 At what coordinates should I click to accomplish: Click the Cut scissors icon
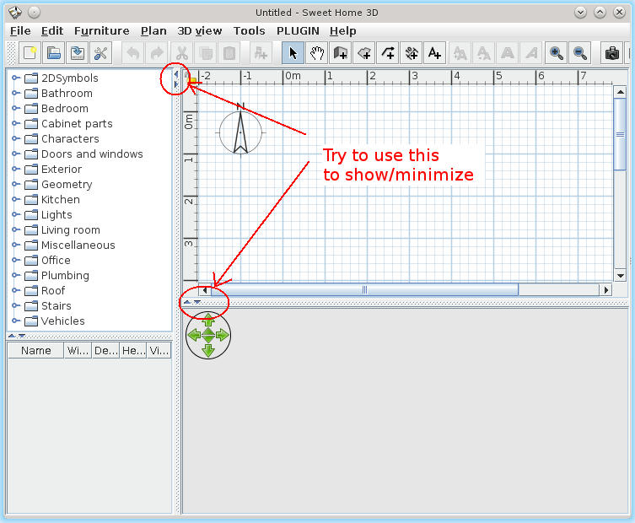click(x=182, y=53)
